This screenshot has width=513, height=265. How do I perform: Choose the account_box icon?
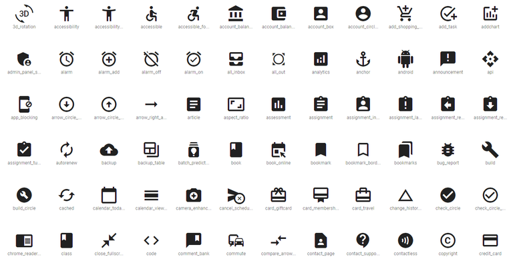coord(321,14)
